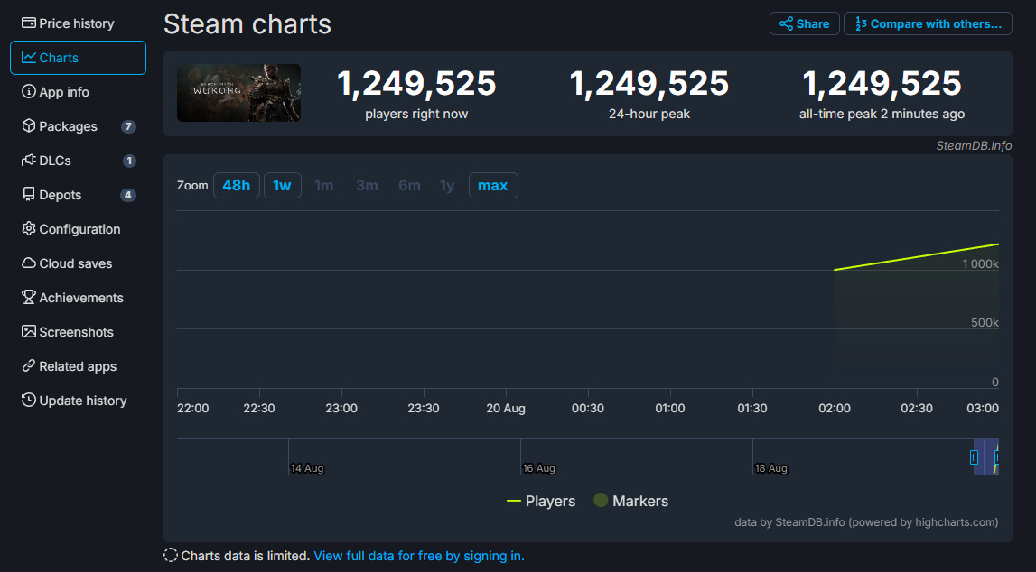Set chart zoom to 1w
Viewport: 1036px width, 572px height.
(282, 185)
